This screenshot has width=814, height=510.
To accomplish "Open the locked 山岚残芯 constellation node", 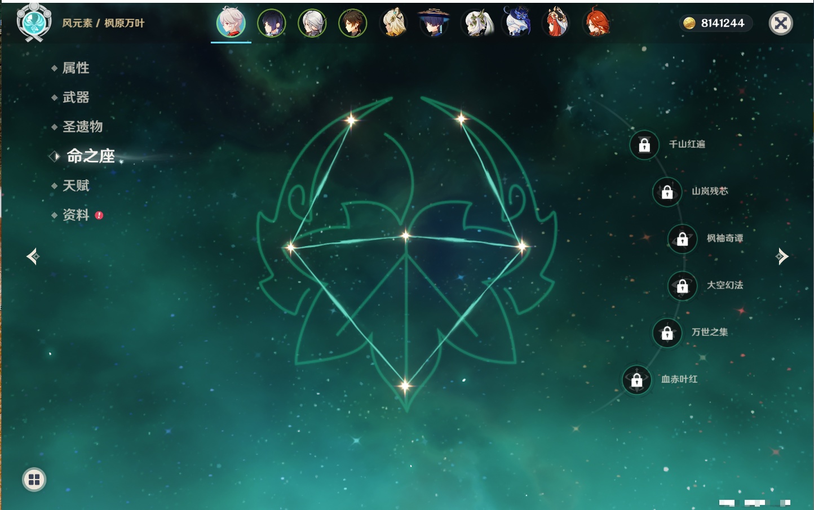I will click(667, 192).
